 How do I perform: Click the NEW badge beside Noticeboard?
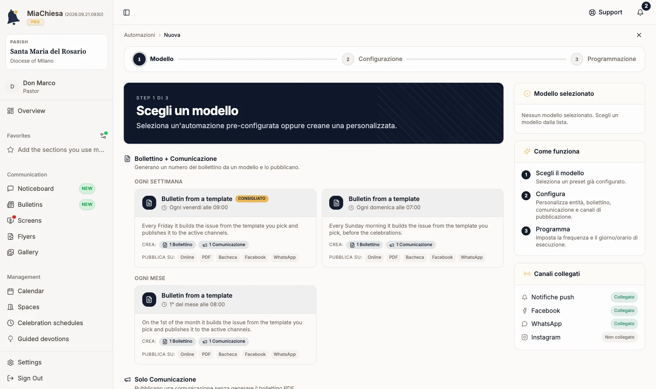click(x=87, y=189)
